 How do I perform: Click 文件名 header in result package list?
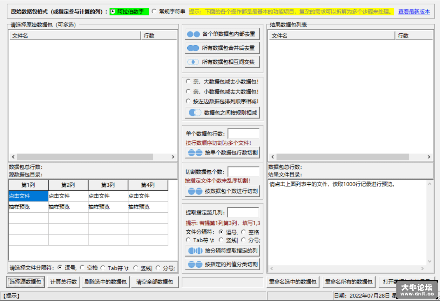pyautogui.click(x=332, y=35)
